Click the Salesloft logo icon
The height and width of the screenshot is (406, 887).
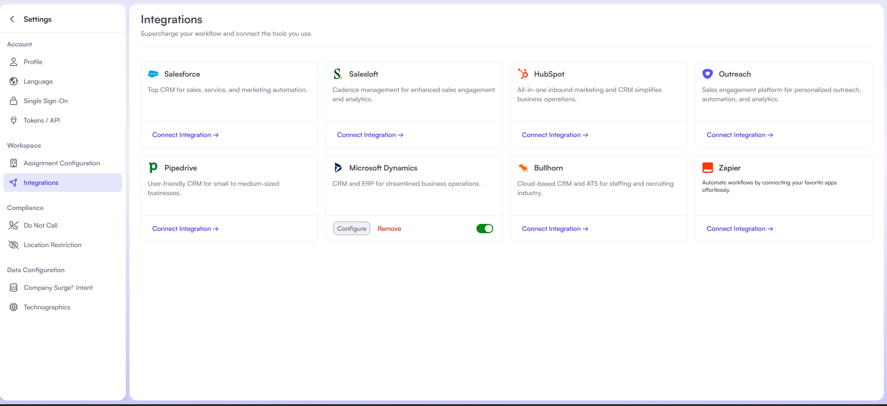(338, 74)
